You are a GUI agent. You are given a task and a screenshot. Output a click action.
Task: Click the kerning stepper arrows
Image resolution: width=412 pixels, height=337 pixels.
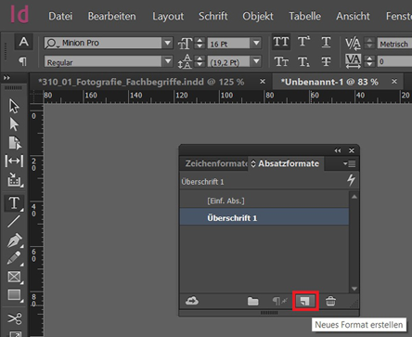[x=369, y=43]
